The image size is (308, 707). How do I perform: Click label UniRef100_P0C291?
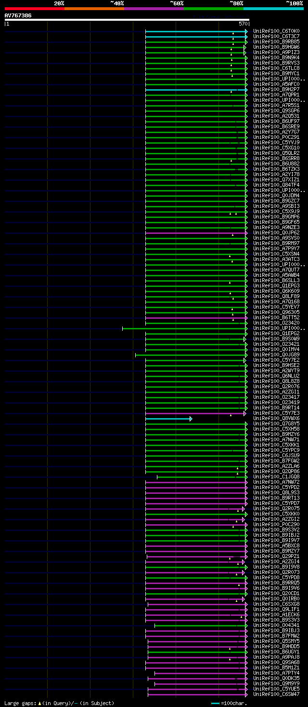[276, 137]
